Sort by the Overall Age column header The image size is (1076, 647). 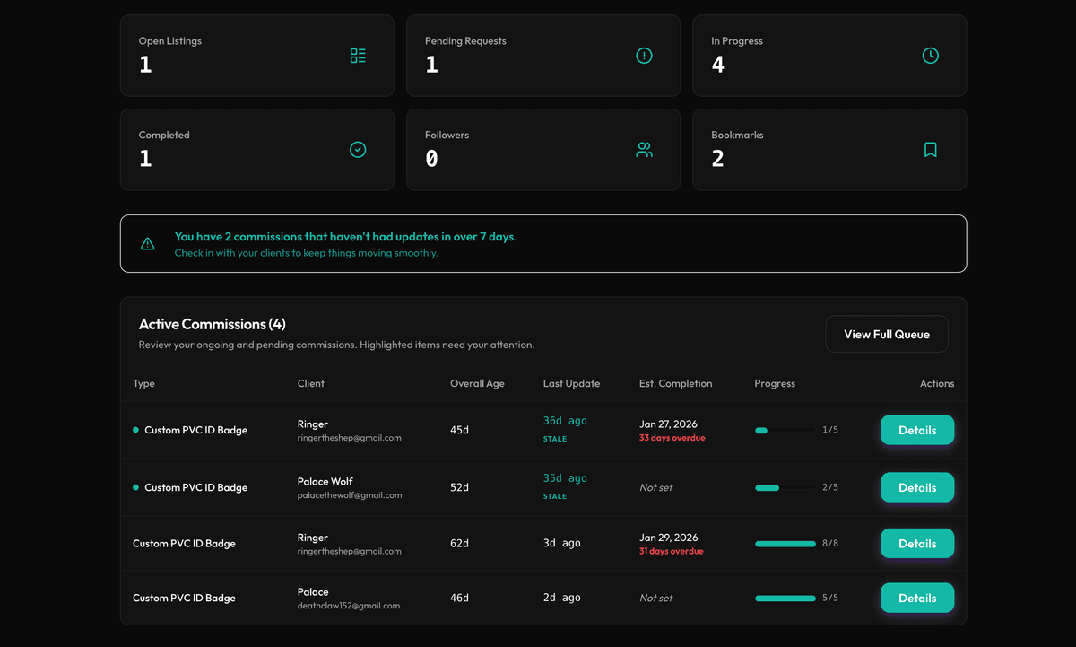coord(476,383)
